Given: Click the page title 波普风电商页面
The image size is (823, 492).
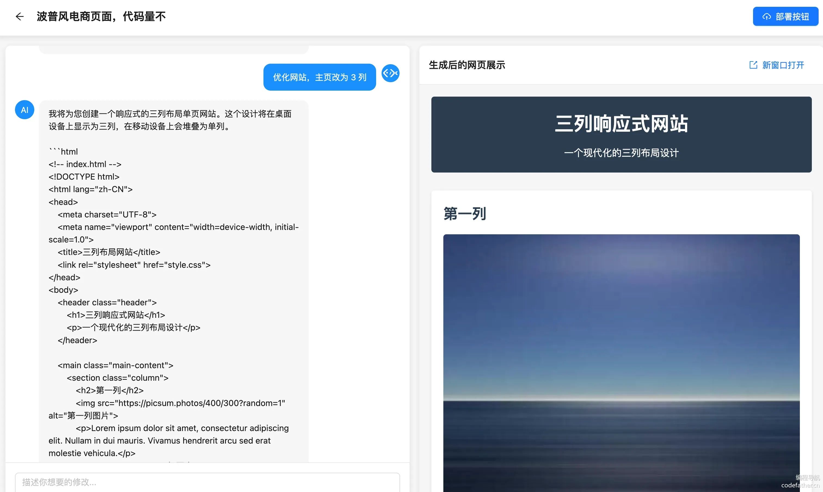Looking at the screenshot, I should click(x=101, y=16).
